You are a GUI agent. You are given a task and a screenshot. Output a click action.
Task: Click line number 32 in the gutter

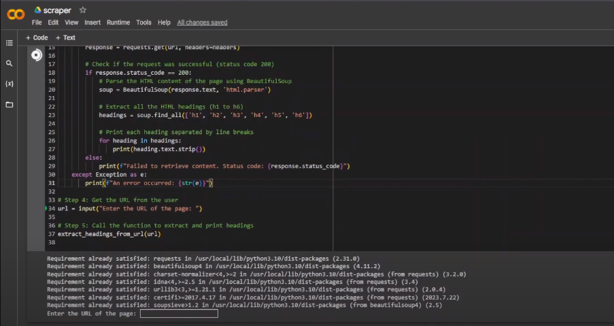52,192
